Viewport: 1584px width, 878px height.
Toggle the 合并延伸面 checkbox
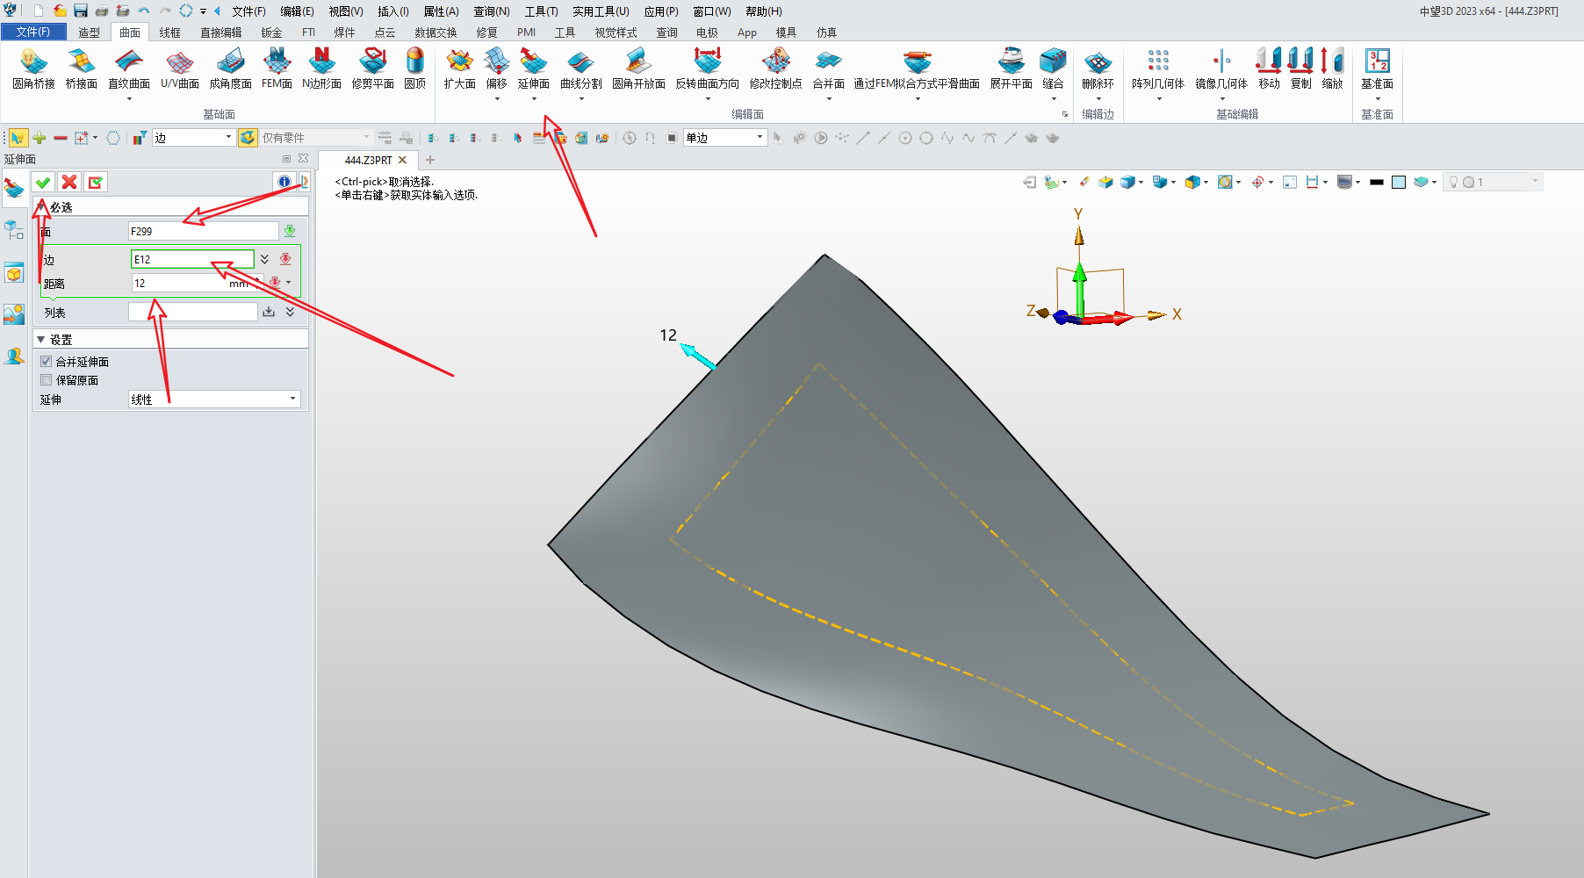tap(47, 362)
